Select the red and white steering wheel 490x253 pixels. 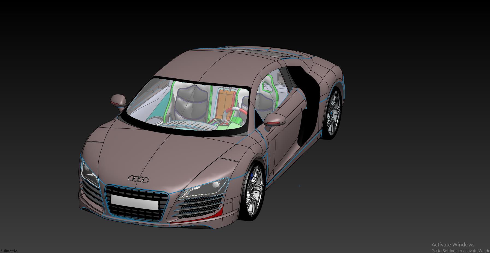(236, 111)
